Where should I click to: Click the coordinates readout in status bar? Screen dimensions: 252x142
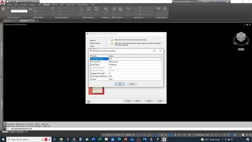[113, 135]
